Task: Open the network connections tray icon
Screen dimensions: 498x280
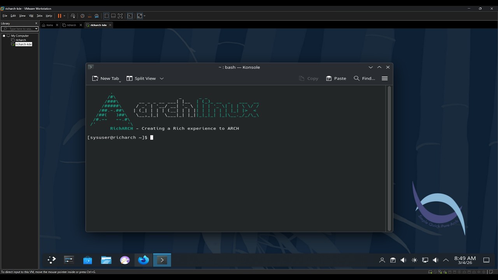Action: (x=425, y=260)
